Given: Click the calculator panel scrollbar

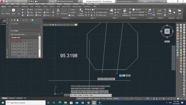Looking at the screenshot, I should tap(40, 47).
